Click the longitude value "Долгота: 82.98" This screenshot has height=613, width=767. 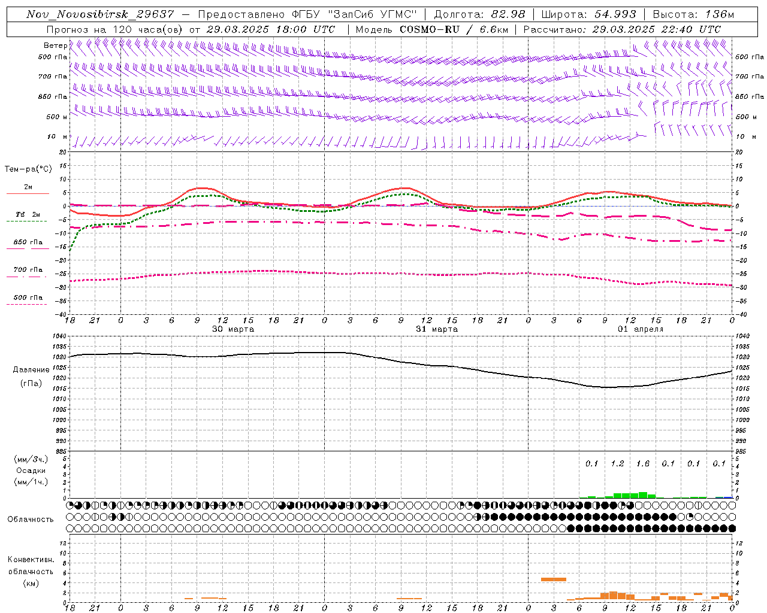(479, 14)
